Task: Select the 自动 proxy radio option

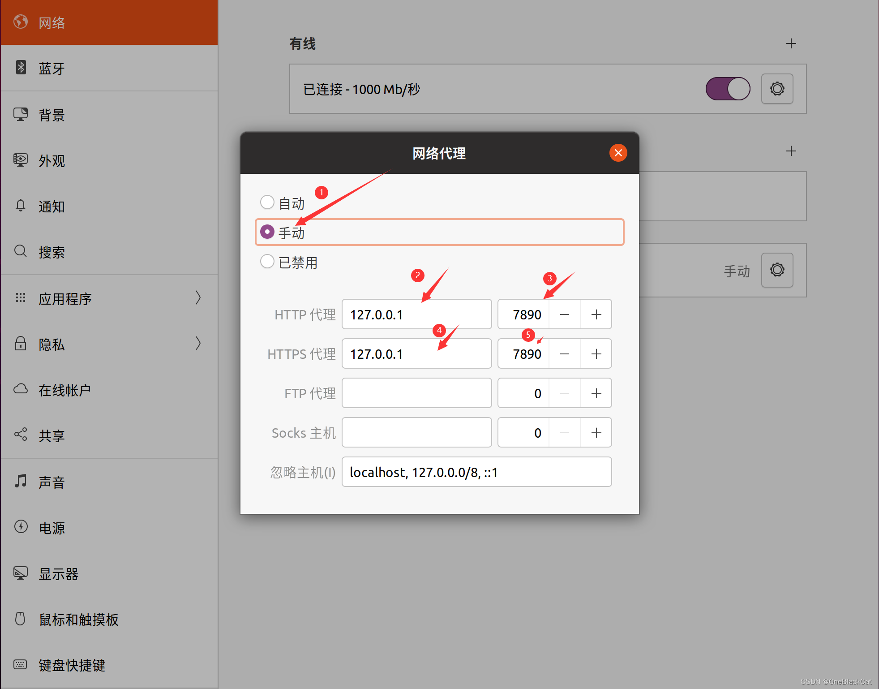Action: [267, 202]
